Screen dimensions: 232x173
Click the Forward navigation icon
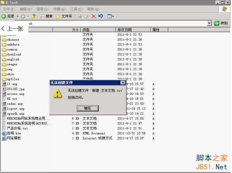click(23, 16)
